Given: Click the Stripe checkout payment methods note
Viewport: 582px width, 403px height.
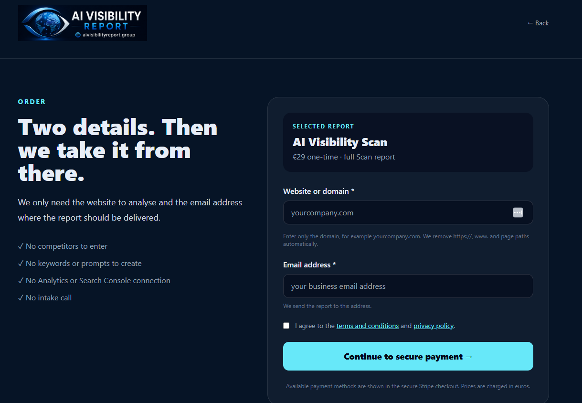Looking at the screenshot, I should coord(408,386).
